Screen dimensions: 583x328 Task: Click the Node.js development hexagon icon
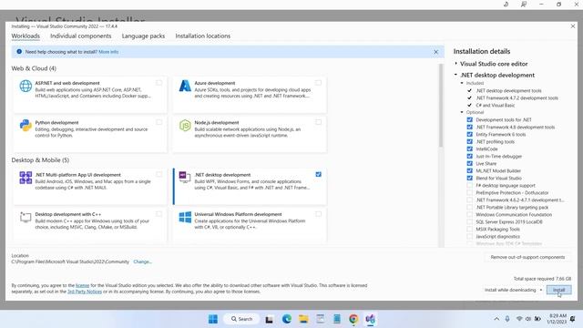coord(185,126)
